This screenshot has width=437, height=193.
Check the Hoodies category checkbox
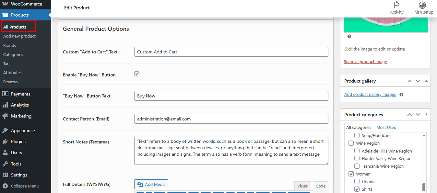tap(357, 182)
